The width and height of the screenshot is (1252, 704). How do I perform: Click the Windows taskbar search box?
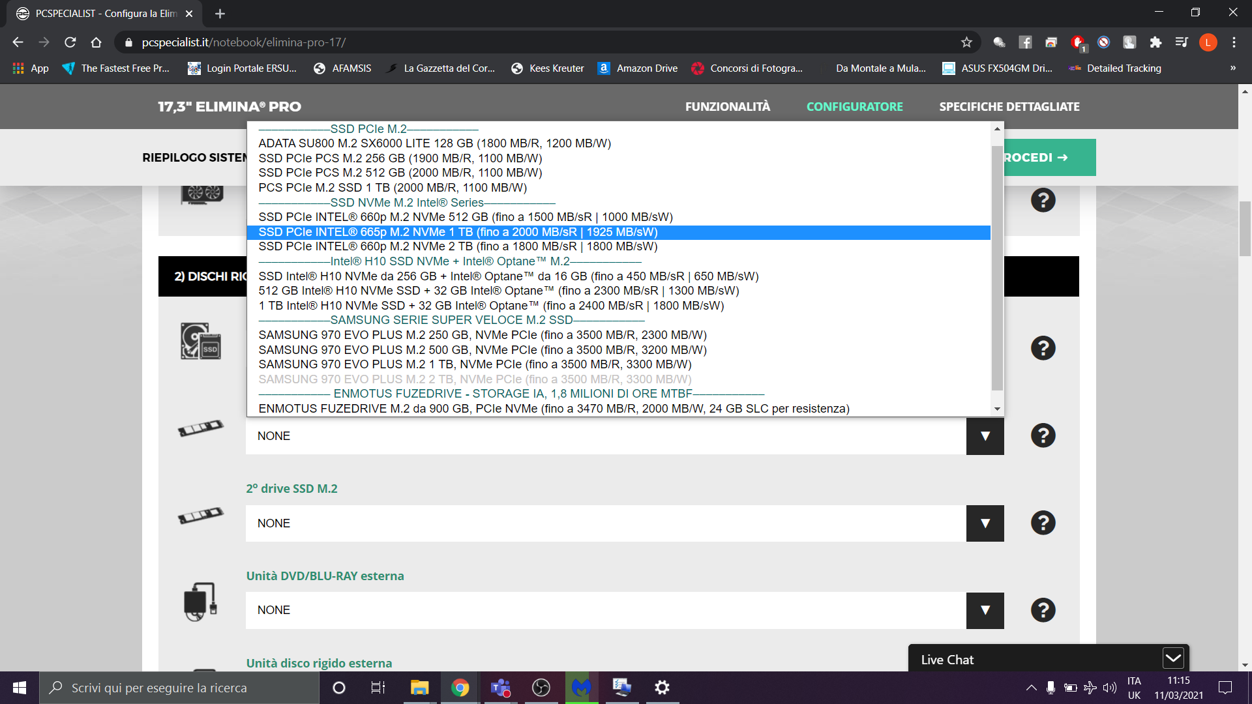[179, 688]
